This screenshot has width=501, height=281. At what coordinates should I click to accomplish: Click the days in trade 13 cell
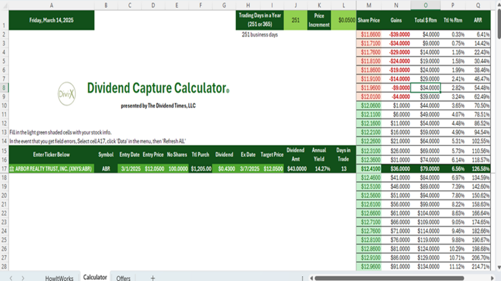pyautogui.click(x=343, y=169)
